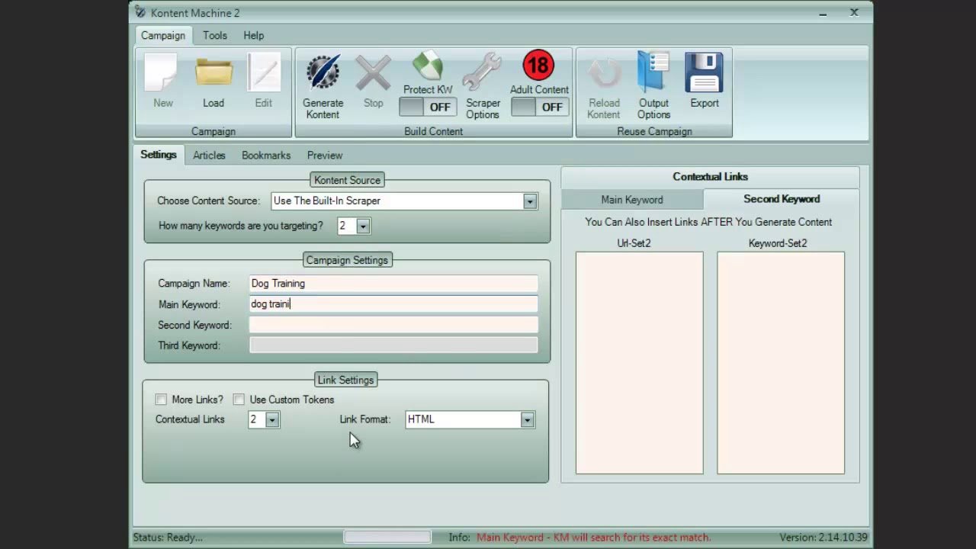Click the Status: Ready... text
Screen dimensions: 976x549
point(168,538)
